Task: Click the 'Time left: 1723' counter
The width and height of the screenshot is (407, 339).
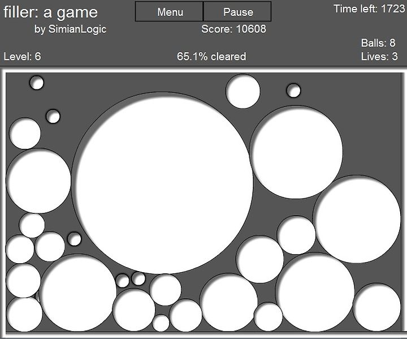Action: pyautogui.click(x=369, y=9)
